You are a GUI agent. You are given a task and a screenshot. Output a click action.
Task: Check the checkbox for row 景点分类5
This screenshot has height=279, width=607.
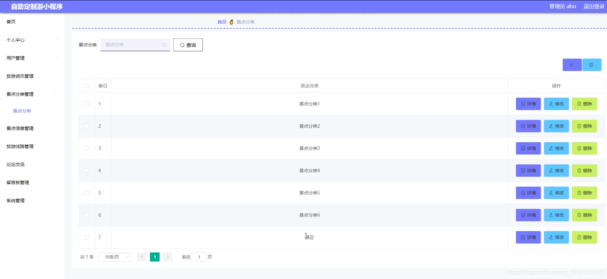86,193
